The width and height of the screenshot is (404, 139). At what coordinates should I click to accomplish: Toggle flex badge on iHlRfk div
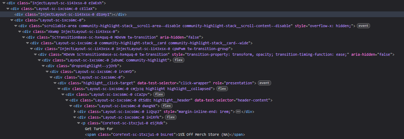171,117
